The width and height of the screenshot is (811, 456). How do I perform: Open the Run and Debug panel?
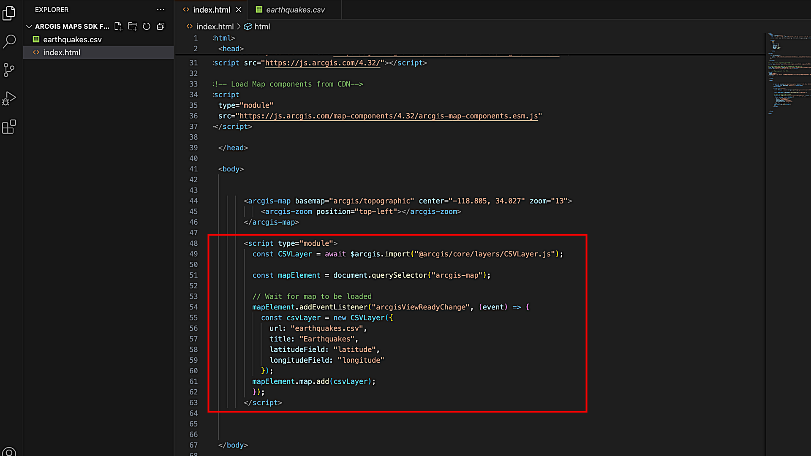(x=9, y=98)
